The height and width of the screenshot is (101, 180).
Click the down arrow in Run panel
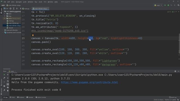8,78
